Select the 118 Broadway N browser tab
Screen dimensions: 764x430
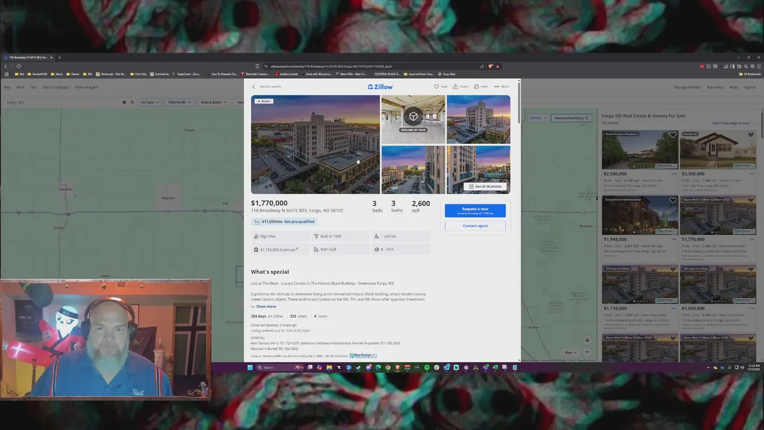(x=28, y=57)
